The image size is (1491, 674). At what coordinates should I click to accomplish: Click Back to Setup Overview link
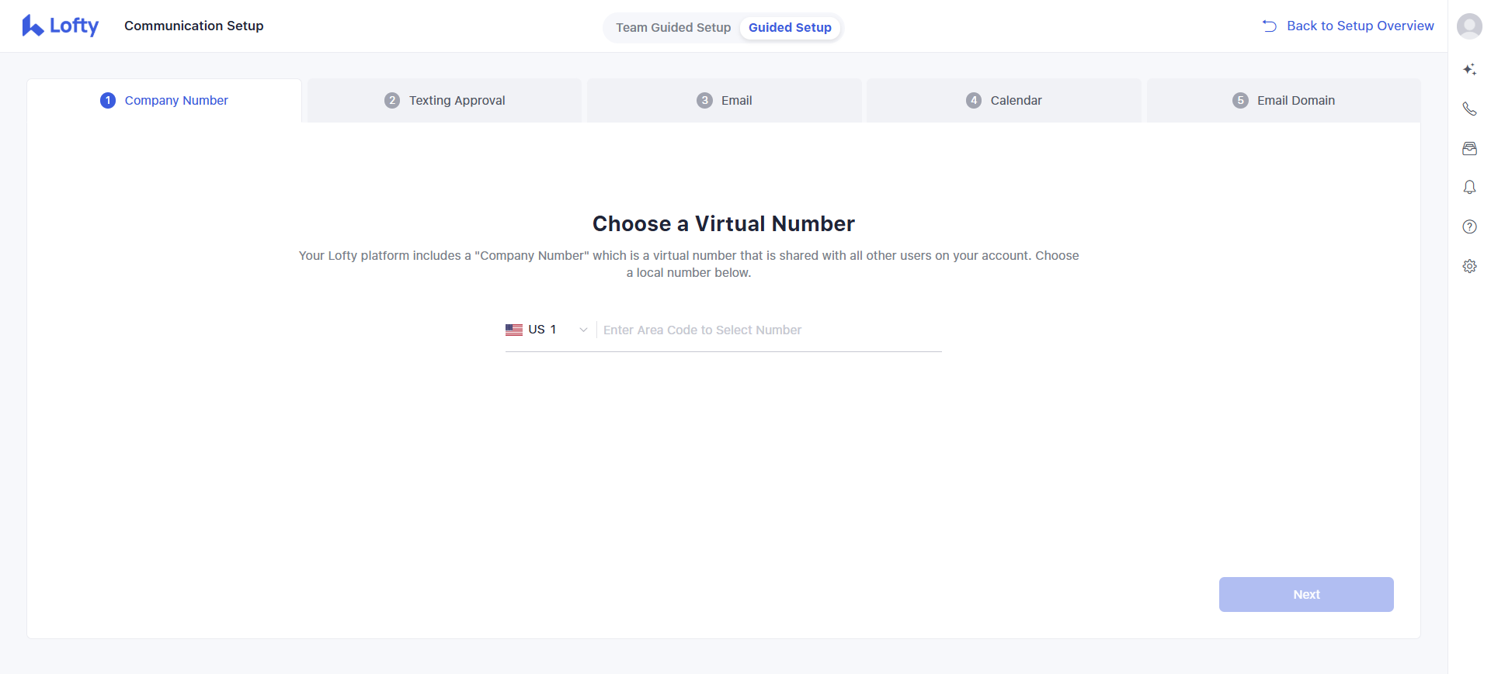1360,26
